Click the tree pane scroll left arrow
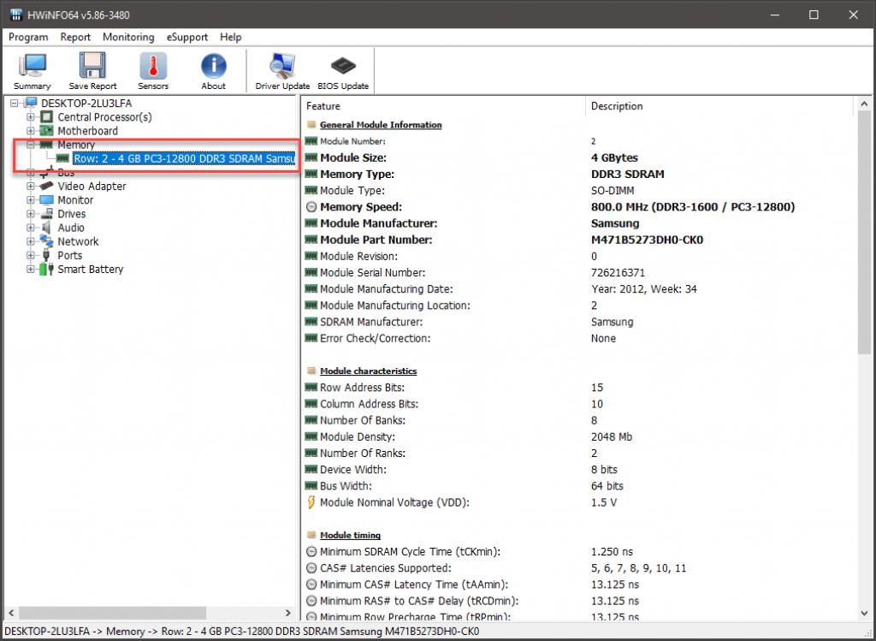The width and height of the screenshot is (876, 641). click(x=11, y=613)
